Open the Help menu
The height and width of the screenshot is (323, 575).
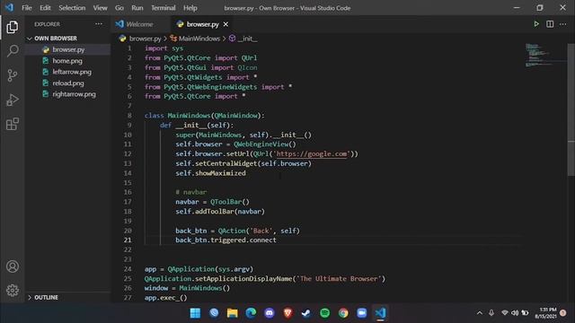pos(190,8)
